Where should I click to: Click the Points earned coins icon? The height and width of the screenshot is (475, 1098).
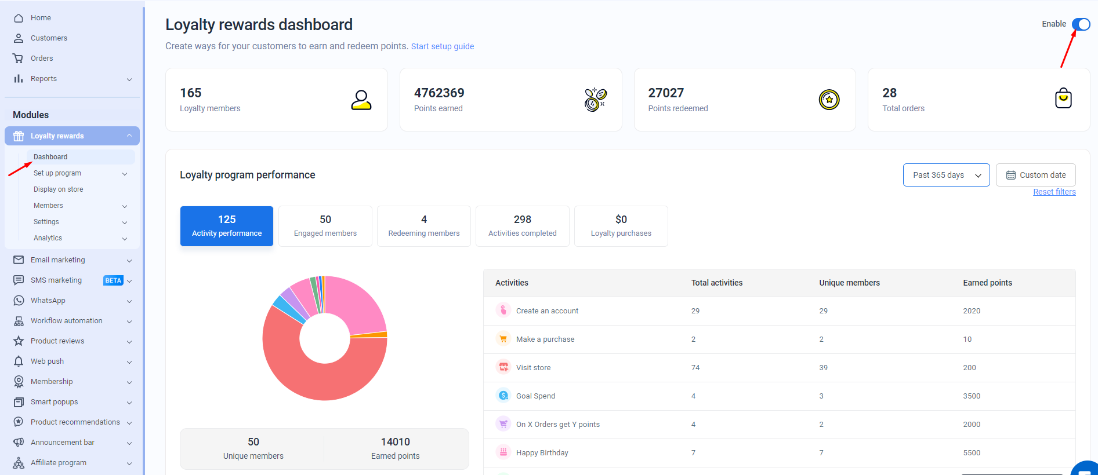pos(595,100)
